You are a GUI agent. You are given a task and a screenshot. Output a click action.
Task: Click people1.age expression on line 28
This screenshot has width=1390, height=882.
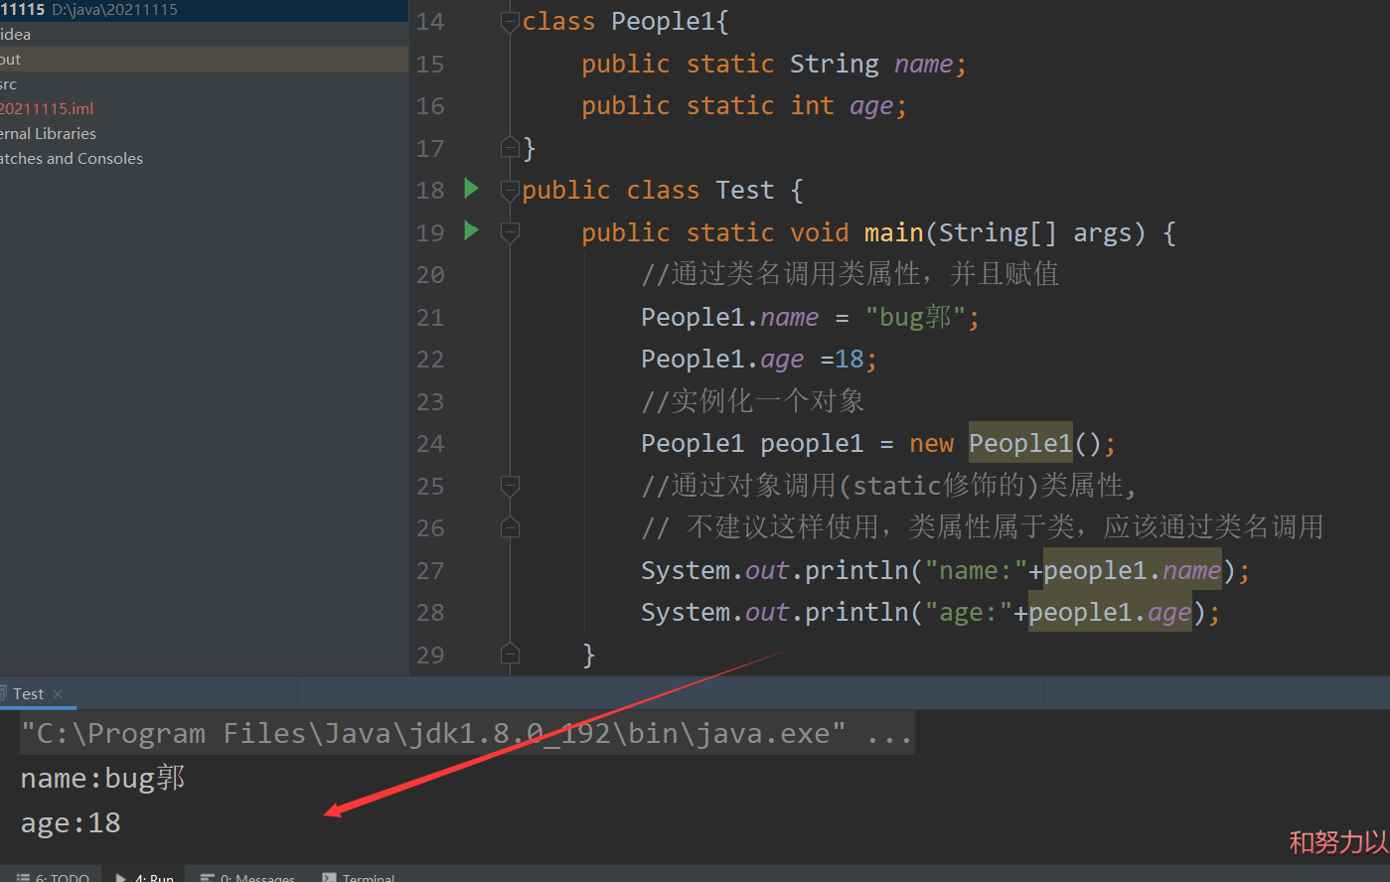(x=1110, y=612)
